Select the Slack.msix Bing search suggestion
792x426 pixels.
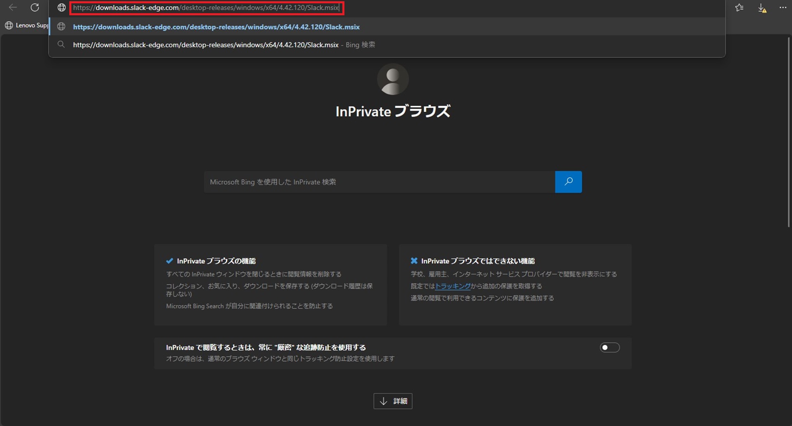point(387,45)
